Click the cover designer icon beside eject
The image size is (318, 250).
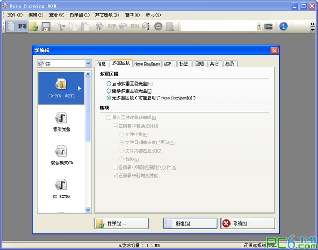coord(170,26)
